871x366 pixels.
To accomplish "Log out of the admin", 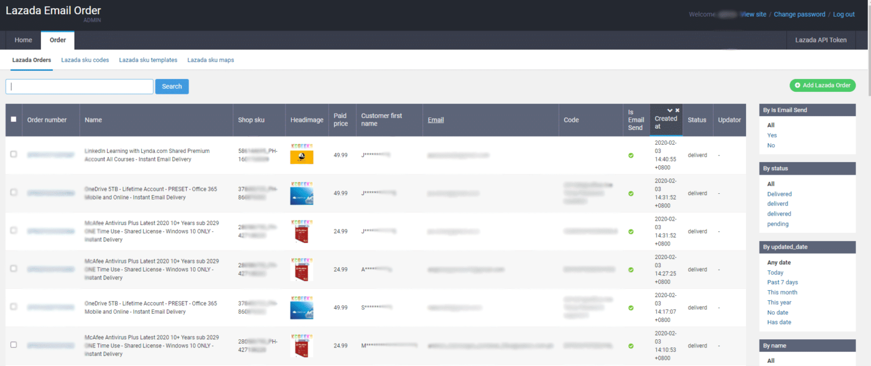I will point(844,14).
